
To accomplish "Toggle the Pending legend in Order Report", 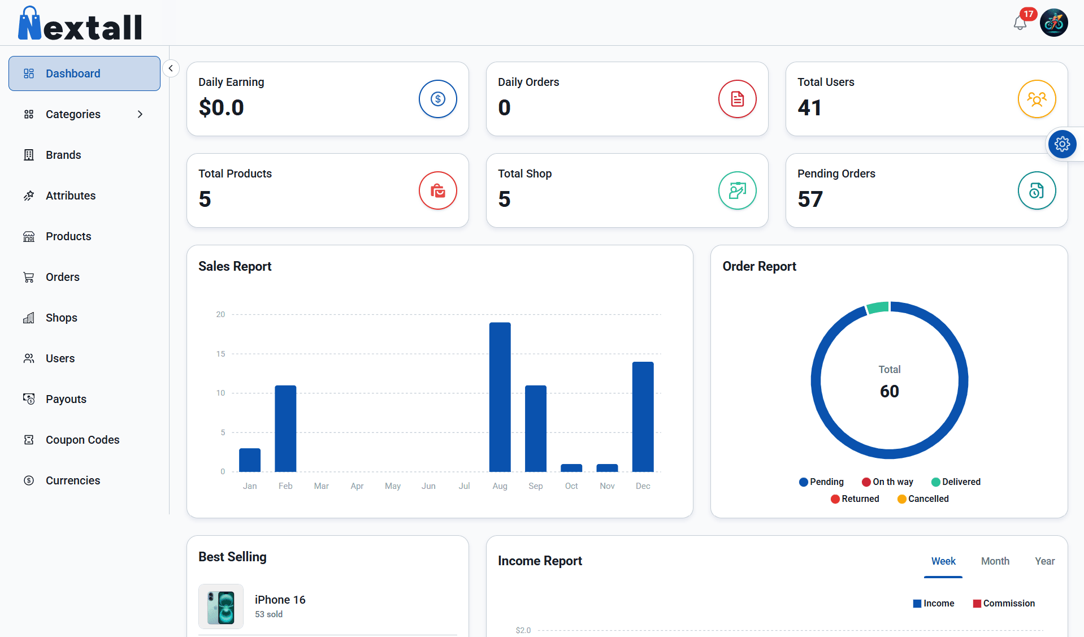I will (822, 482).
